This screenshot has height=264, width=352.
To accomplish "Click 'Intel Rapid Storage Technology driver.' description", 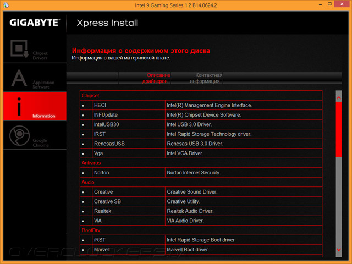I will 209,134.
